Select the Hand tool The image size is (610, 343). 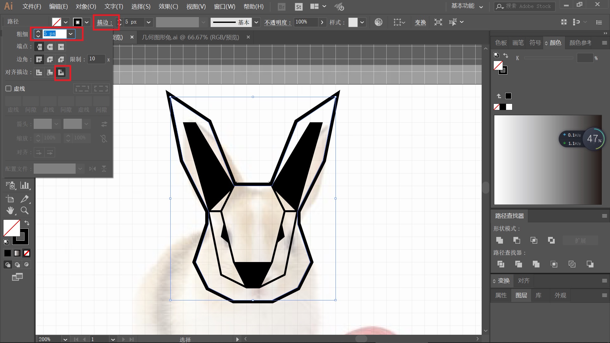pyautogui.click(x=10, y=211)
